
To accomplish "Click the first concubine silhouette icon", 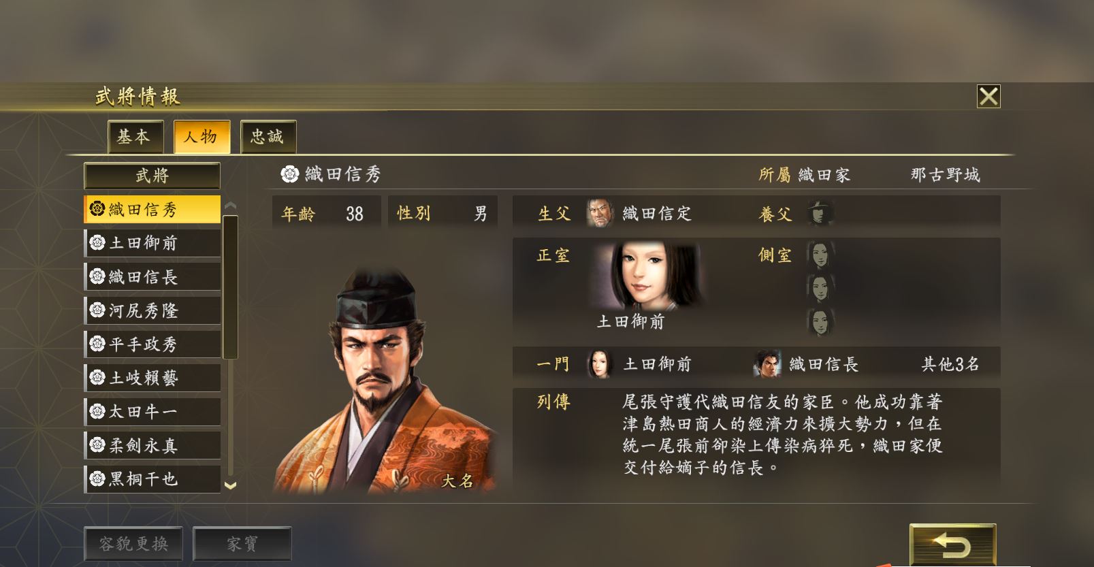I will coord(821,255).
